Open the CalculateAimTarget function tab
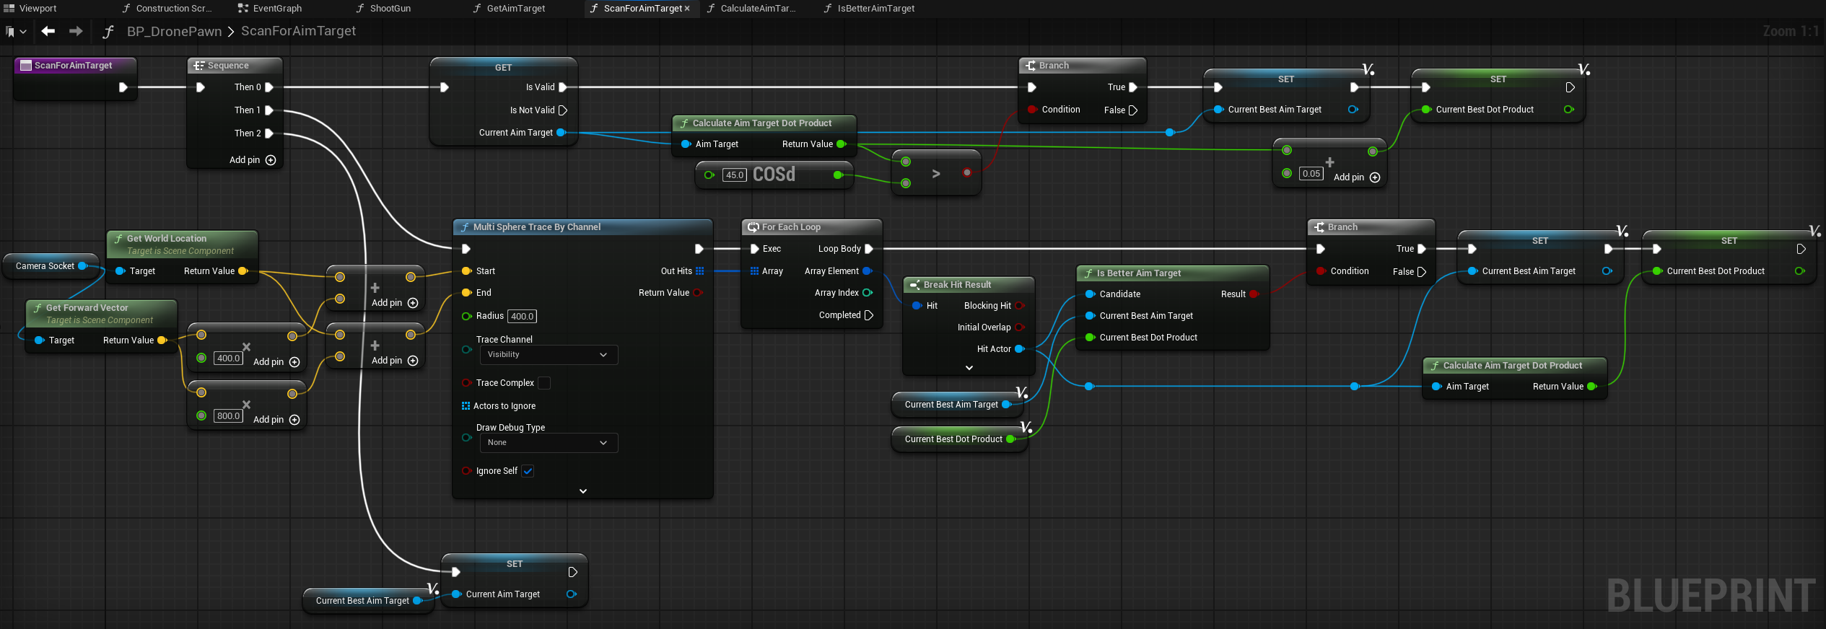The height and width of the screenshot is (629, 1826). [x=751, y=9]
